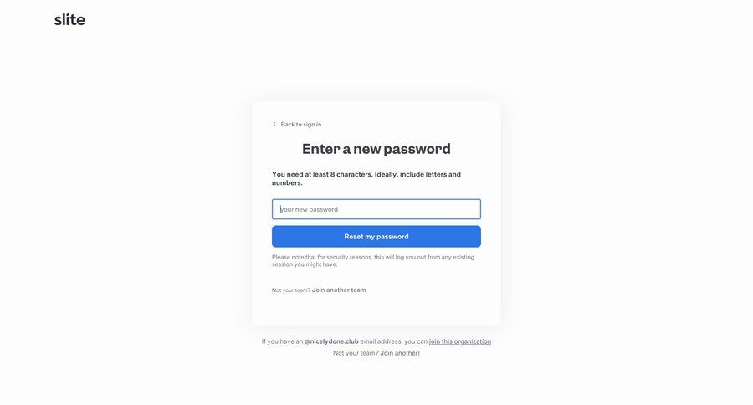Open the Join another! link below card
The width and height of the screenshot is (753, 405).
point(400,353)
